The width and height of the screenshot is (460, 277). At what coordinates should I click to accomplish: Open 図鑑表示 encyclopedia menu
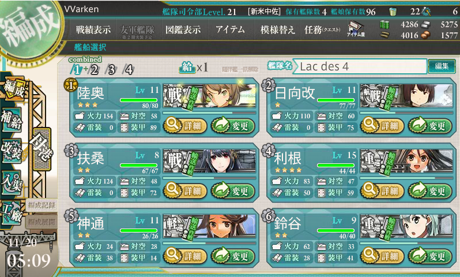click(x=183, y=29)
